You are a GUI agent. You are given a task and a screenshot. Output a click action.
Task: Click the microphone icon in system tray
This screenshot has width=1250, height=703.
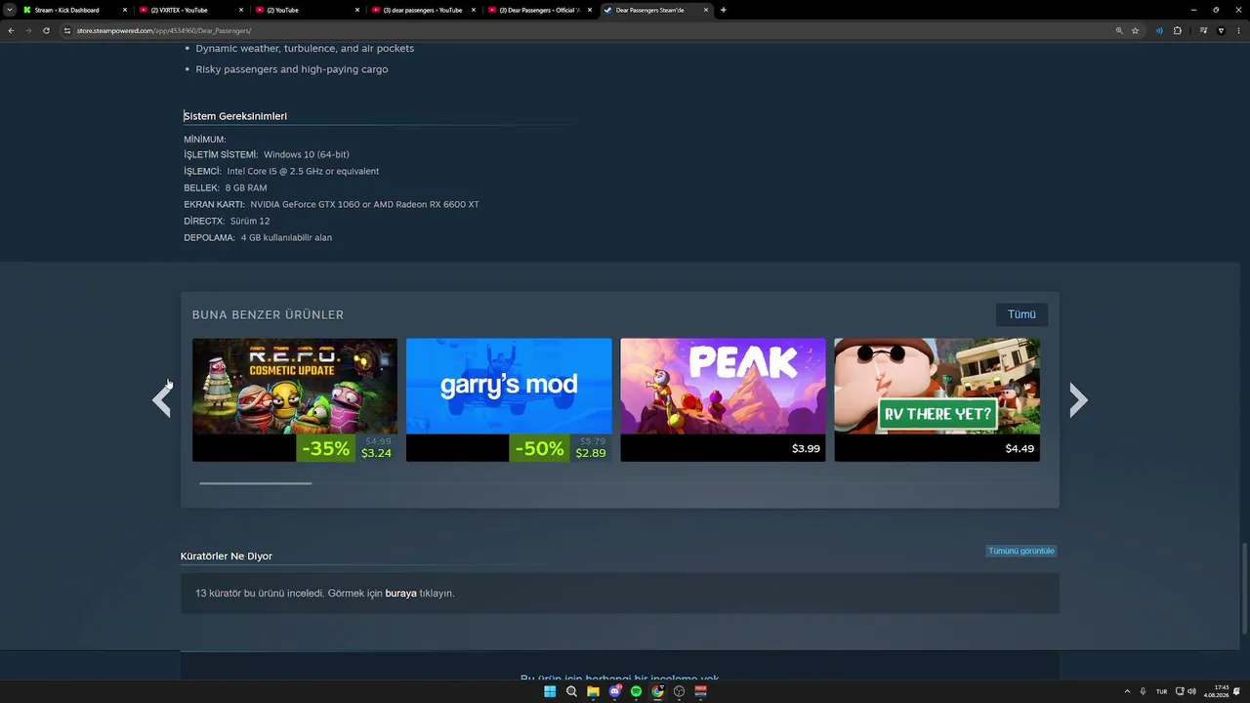coord(1143,691)
